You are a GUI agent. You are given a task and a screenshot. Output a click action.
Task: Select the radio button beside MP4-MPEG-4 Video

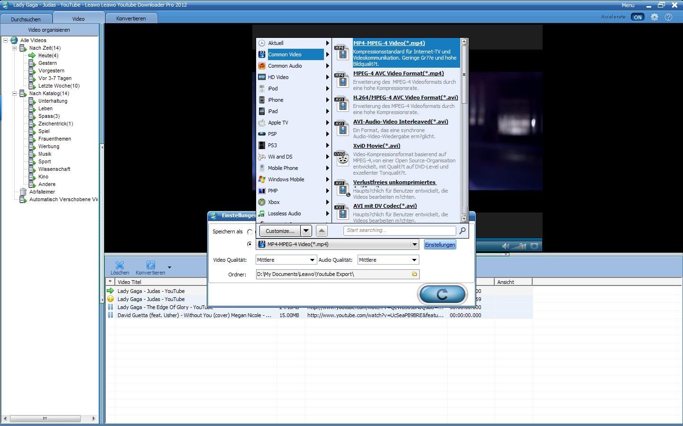coord(249,244)
